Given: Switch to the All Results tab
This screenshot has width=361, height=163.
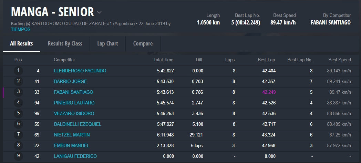Looking at the screenshot, I should [x=21, y=43].
